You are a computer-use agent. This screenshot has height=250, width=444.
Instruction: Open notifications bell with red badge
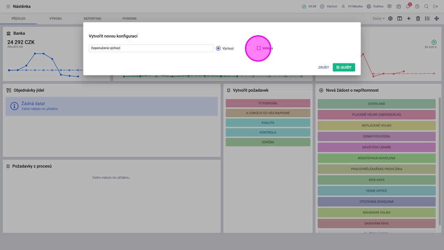[408, 6]
